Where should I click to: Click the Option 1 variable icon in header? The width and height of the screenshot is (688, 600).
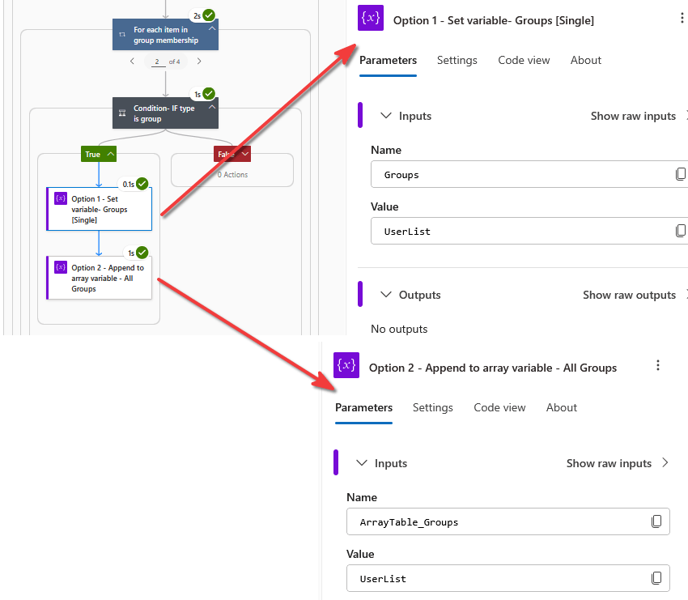371,18
